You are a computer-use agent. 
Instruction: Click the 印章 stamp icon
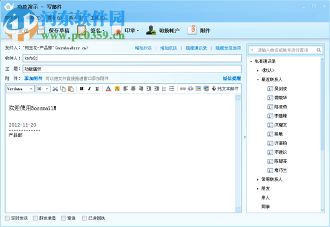click(x=116, y=30)
